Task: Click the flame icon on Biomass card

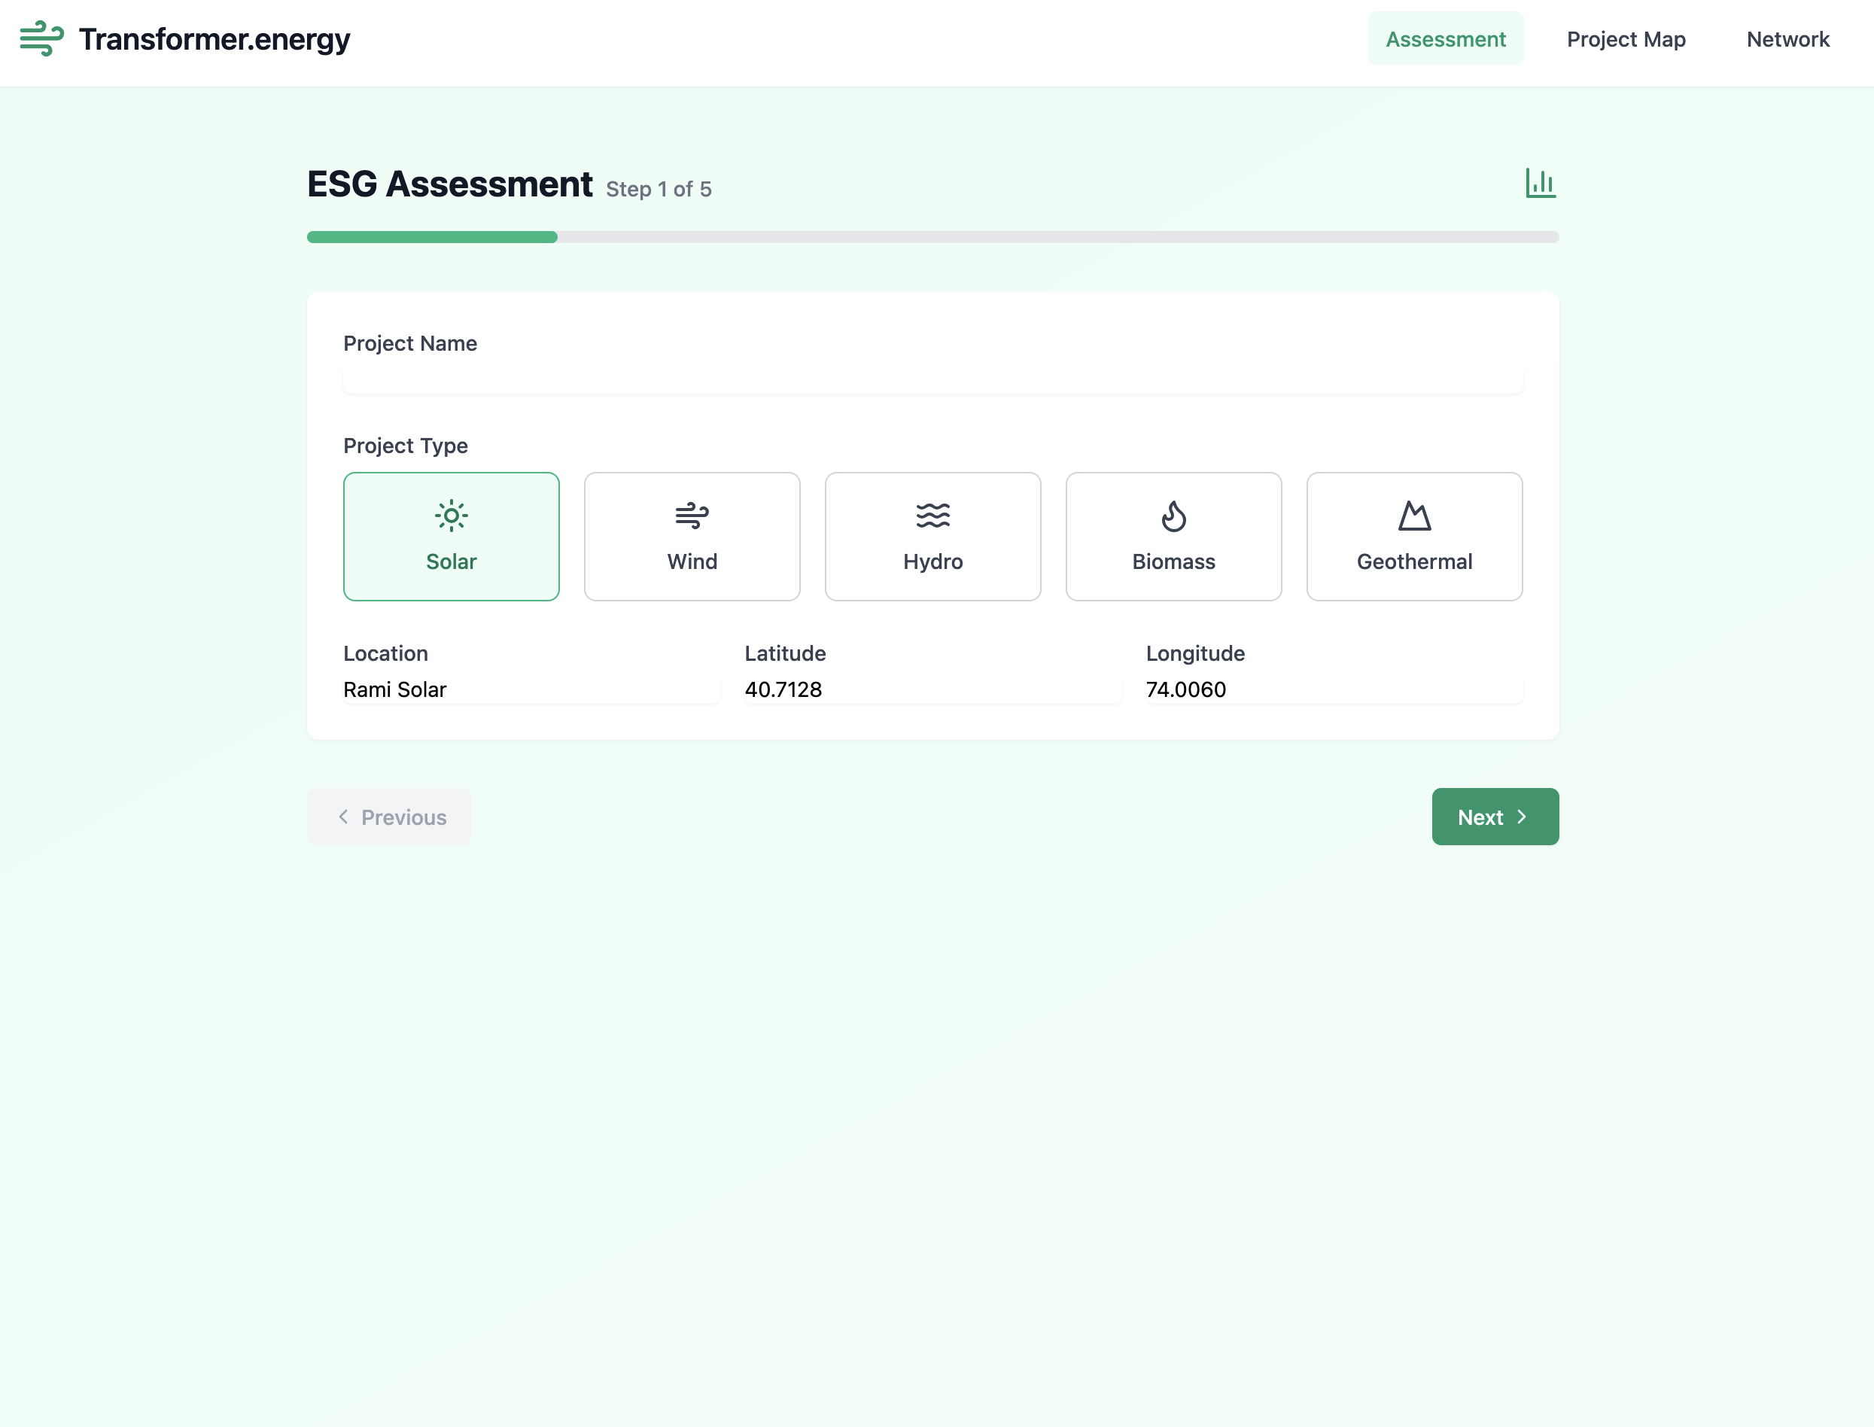Action: click(1173, 516)
